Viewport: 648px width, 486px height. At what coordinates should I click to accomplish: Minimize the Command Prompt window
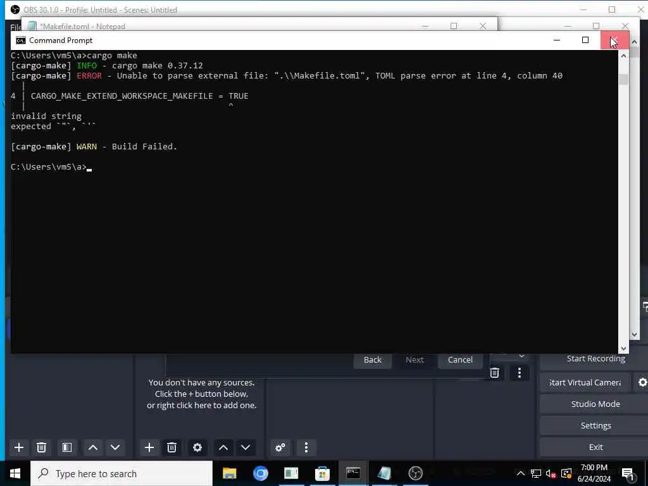557,40
